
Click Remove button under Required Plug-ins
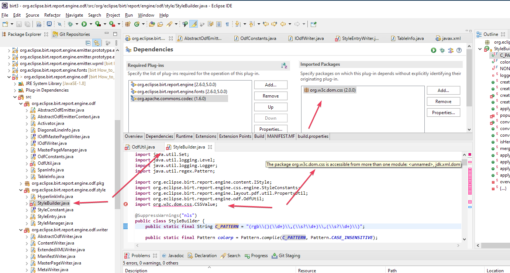[270, 96]
